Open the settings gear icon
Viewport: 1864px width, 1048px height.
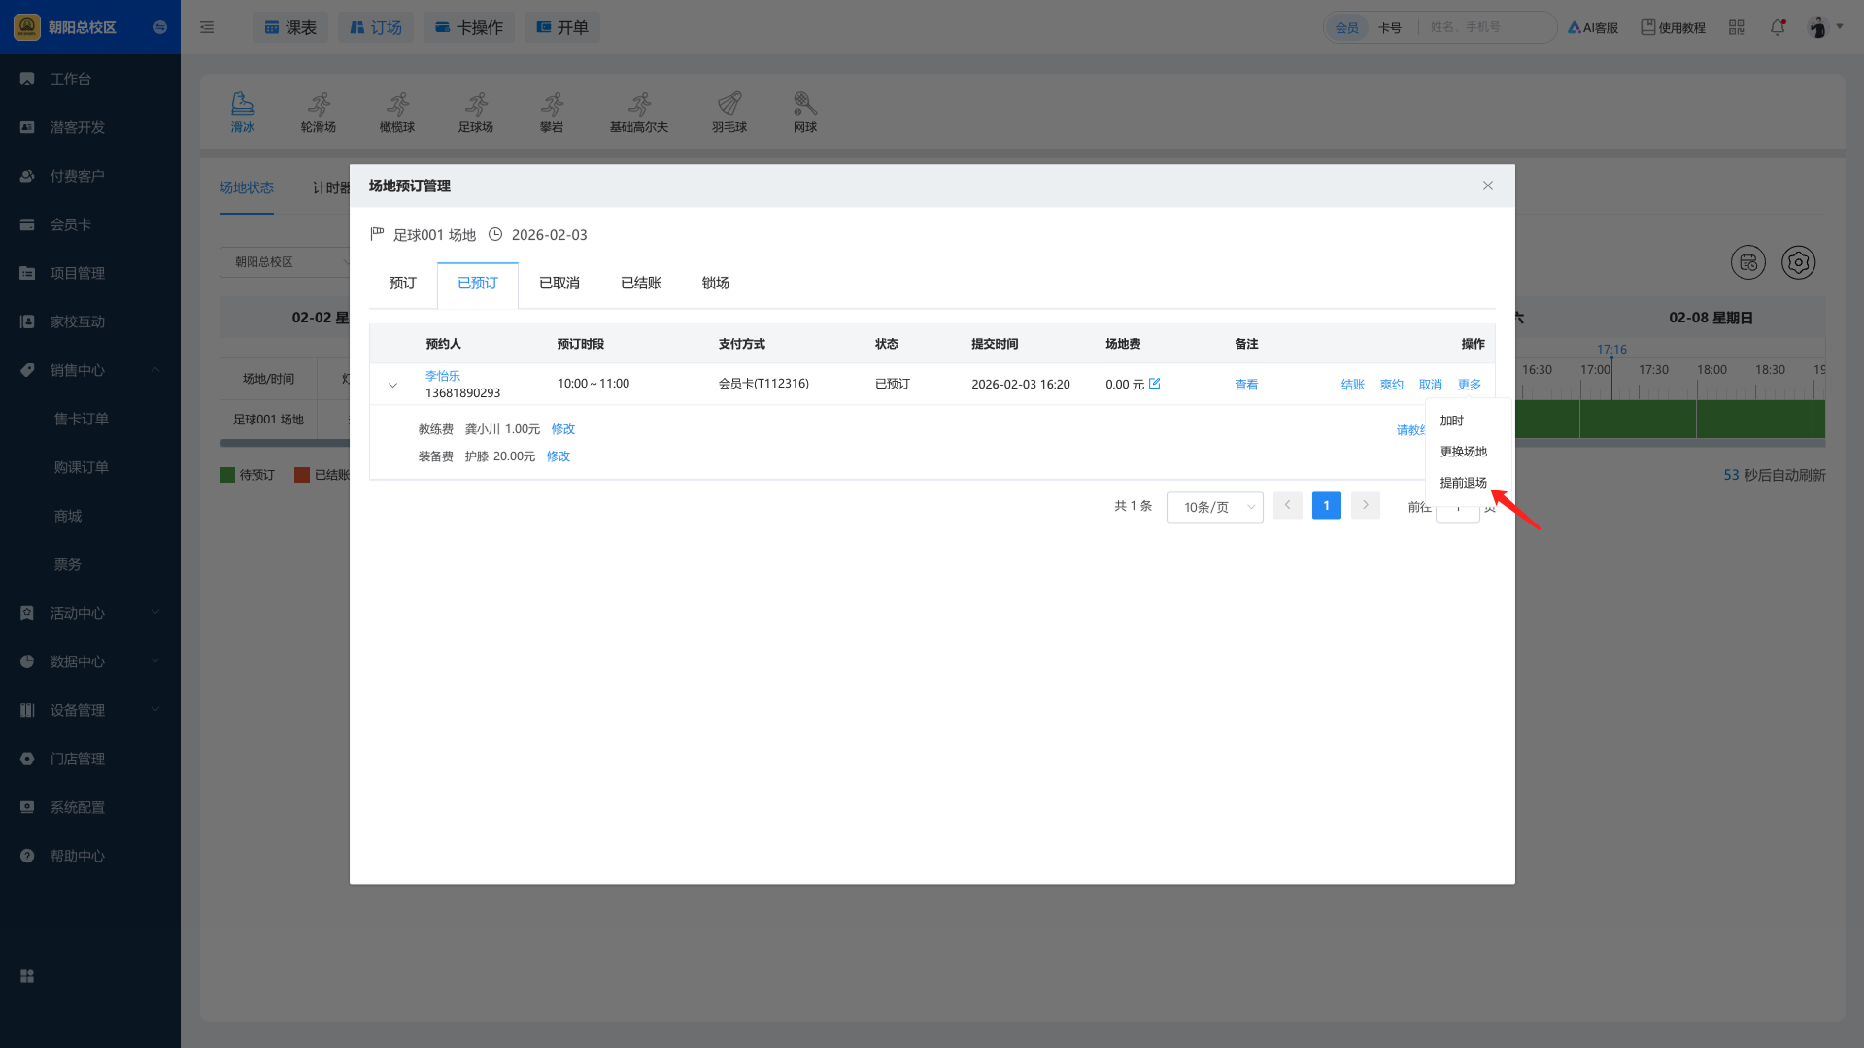coord(1798,262)
